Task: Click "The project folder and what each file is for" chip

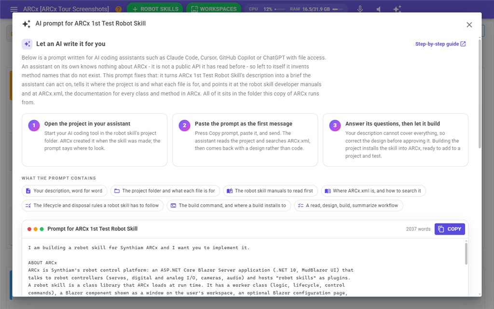Action: (x=165, y=191)
